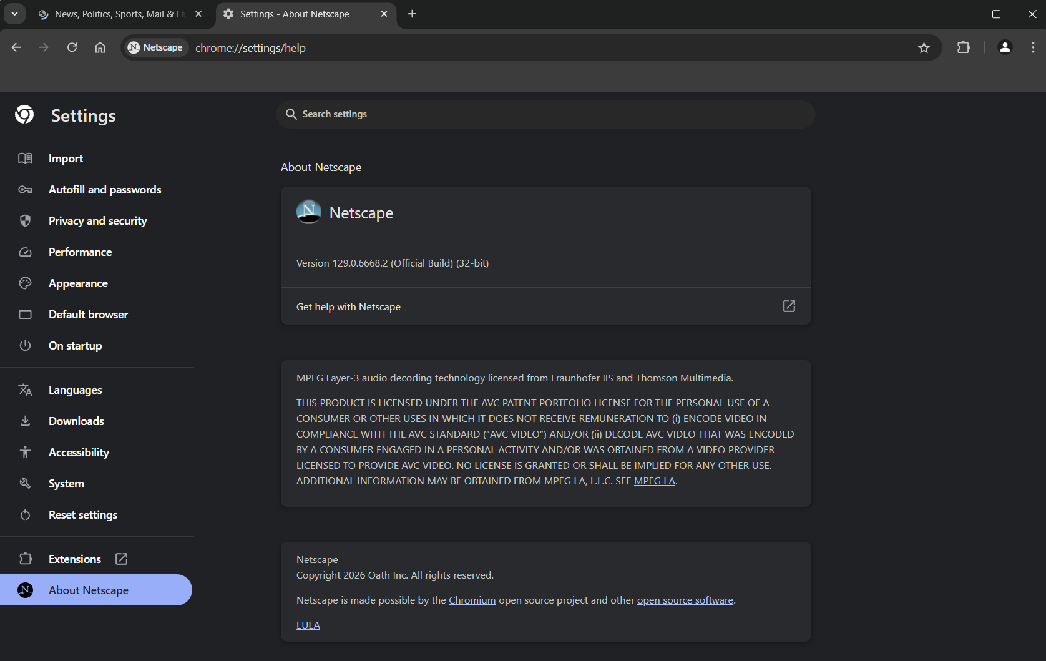Open Get help with Netscape external link

[x=789, y=306]
